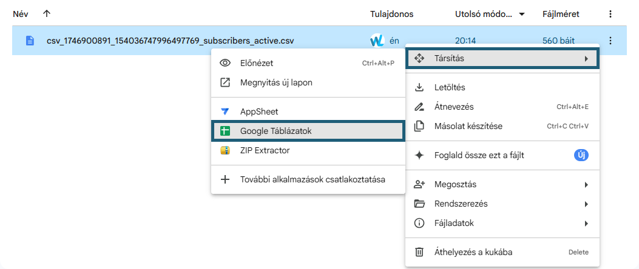Select csv_1746900891 subscribers_active.csv file name

(x=170, y=40)
